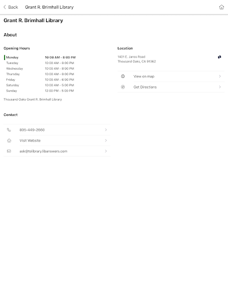This screenshot has width=228, height=298.
Task: Tap the phone icon in Contact
Action: (9, 130)
